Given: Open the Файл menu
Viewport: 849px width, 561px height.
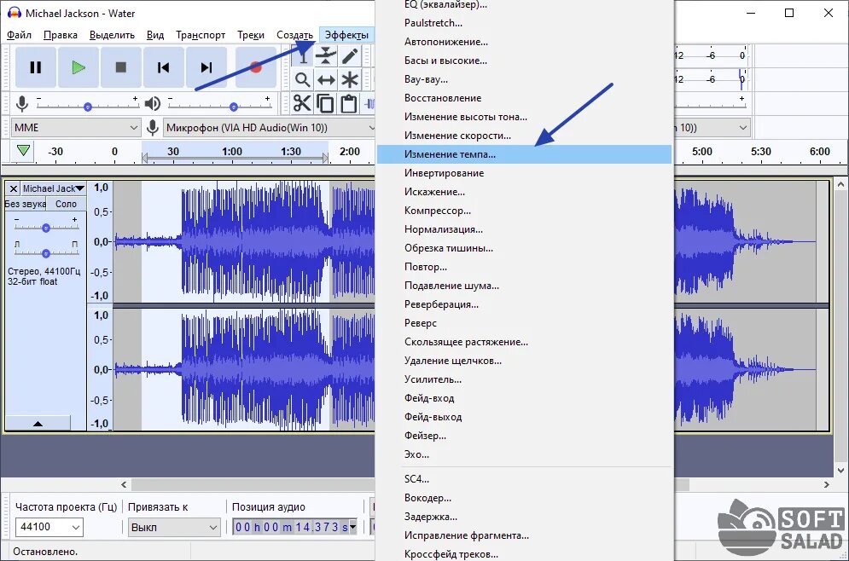Looking at the screenshot, I should click(19, 35).
